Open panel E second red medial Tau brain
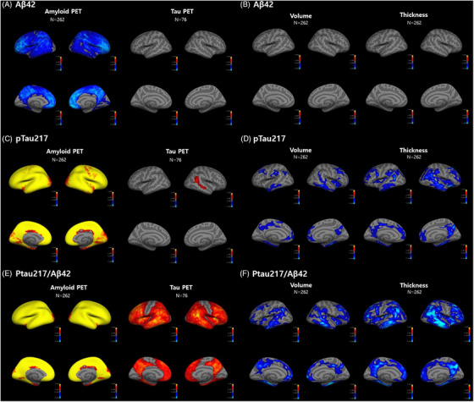474x402 pixels. (x=206, y=371)
